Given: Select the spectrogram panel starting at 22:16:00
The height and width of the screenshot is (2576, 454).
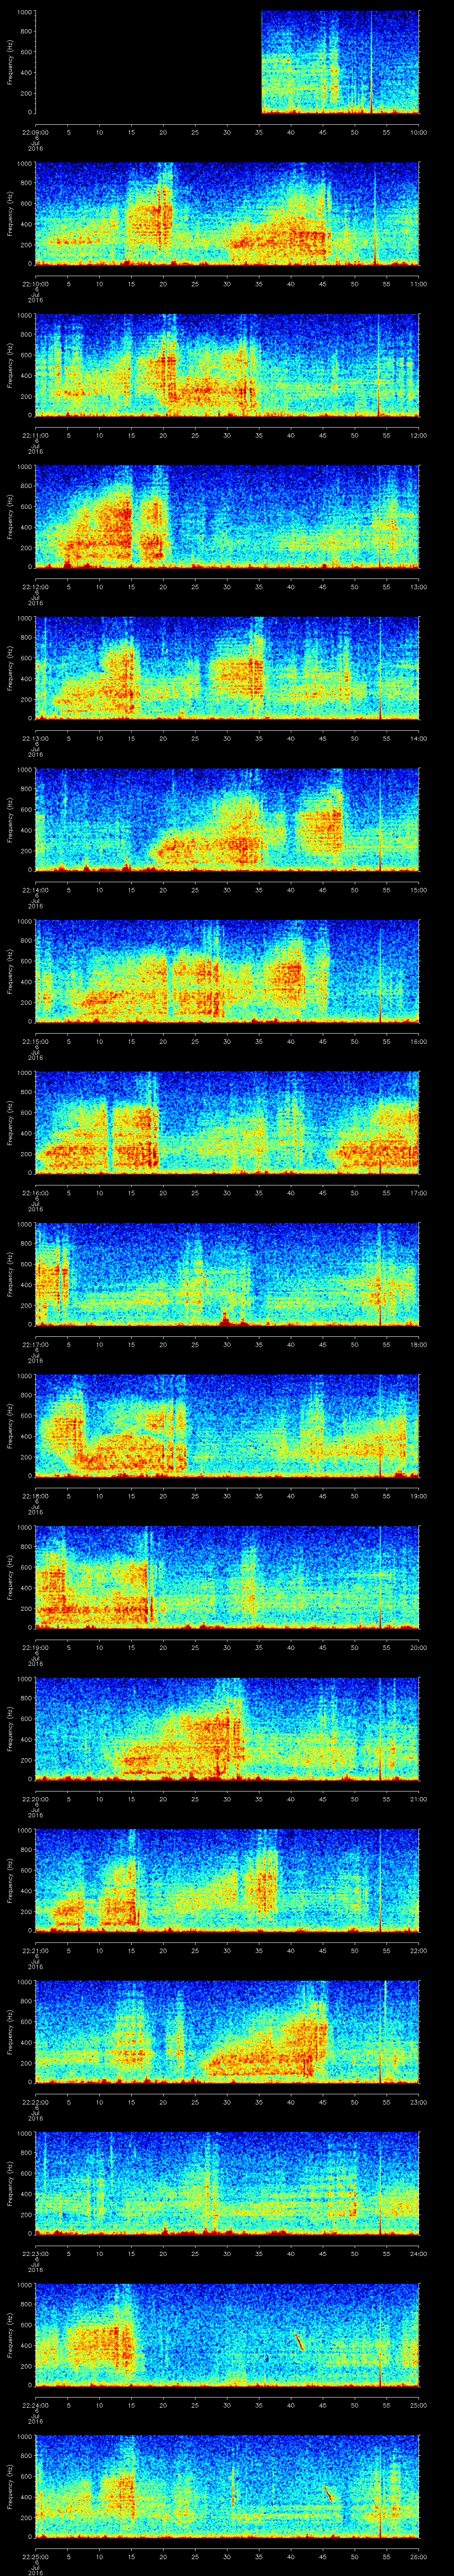Looking at the screenshot, I should coord(227,1123).
